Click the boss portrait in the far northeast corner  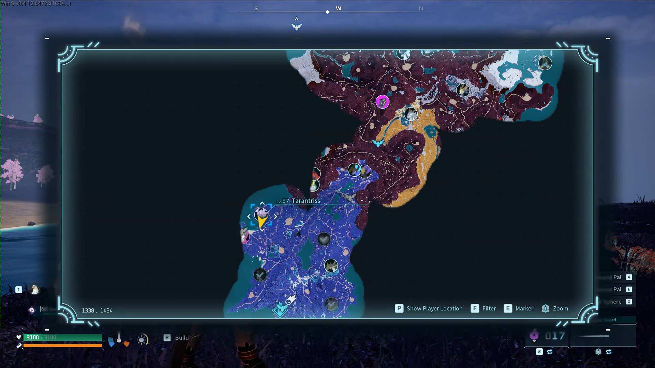point(545,63)
